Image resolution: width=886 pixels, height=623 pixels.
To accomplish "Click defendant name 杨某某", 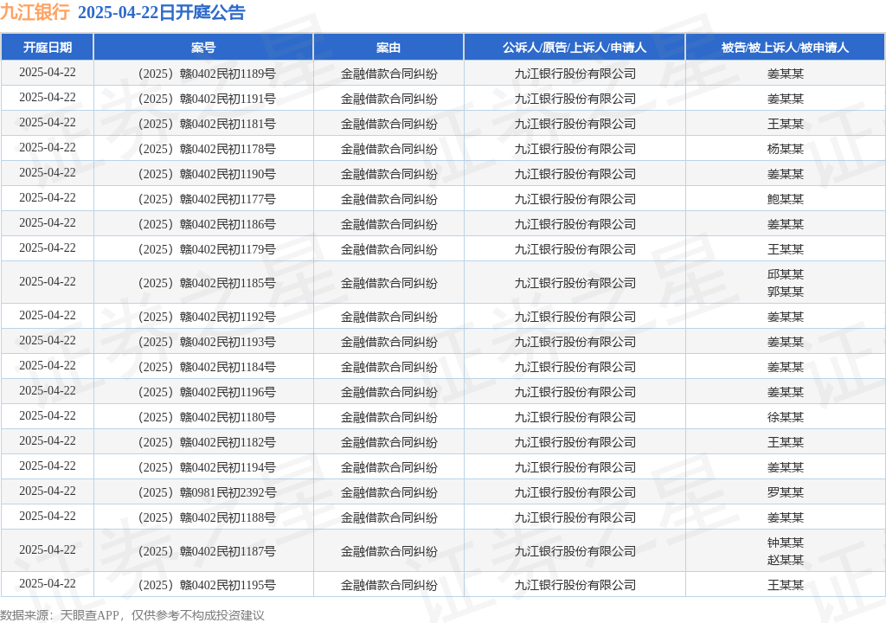I will click(x=786, y=149).
